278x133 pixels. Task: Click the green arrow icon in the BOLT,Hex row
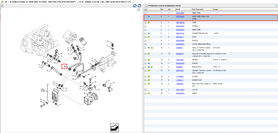[149, 84]
